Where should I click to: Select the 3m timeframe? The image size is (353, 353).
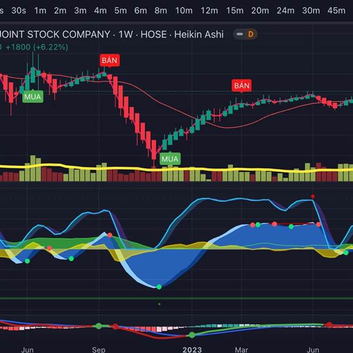tap(81, 11)
